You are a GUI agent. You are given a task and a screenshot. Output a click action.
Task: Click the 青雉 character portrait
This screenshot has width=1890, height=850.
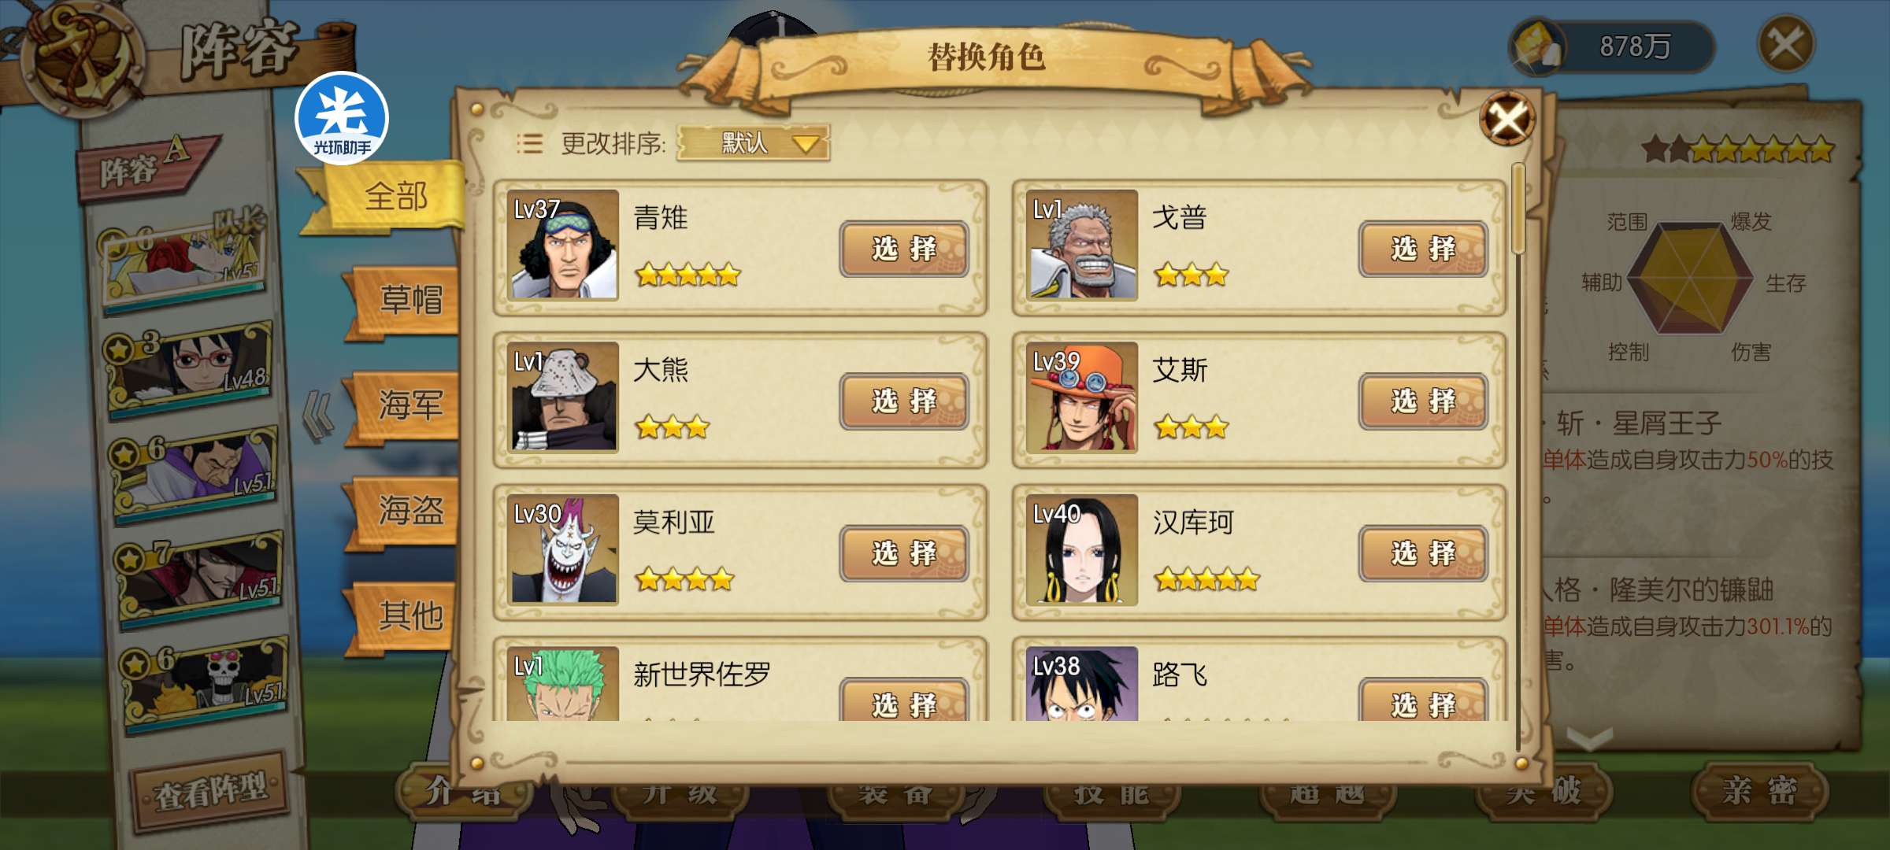[x=562, y=245]
